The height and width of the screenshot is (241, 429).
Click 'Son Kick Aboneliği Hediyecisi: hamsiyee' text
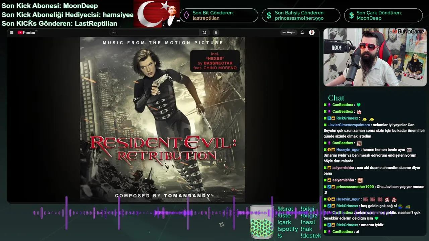click(67, 15)
